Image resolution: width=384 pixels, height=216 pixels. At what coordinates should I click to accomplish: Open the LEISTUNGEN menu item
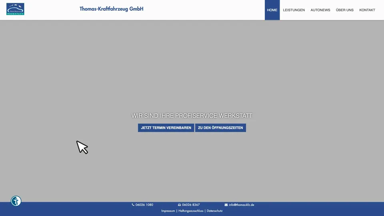point(294,10)
